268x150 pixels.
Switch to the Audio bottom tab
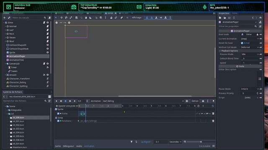[79, 146]
